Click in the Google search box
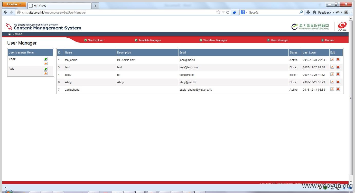 [x=273, y=12]
